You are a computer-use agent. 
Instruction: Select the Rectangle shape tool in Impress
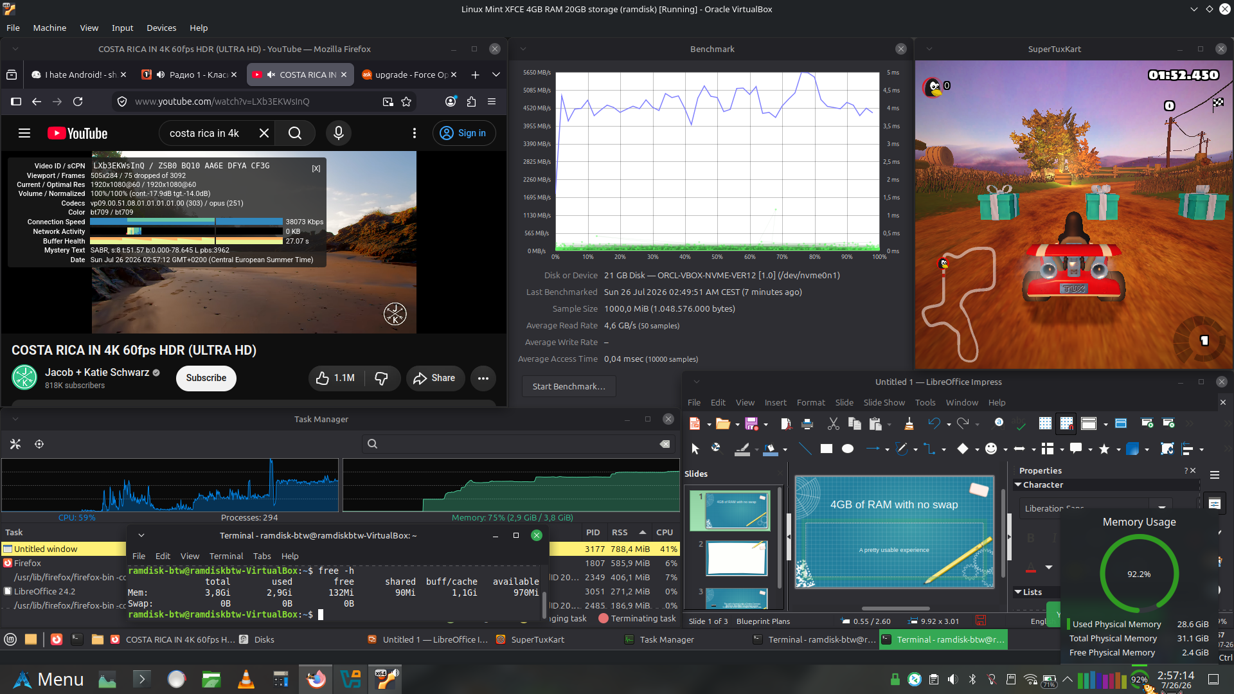[827, 449]
